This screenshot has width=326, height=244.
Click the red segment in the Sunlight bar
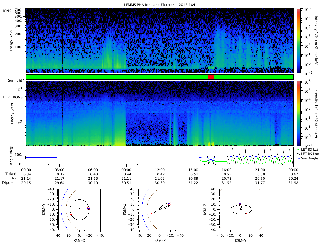(x=211, y=77)
